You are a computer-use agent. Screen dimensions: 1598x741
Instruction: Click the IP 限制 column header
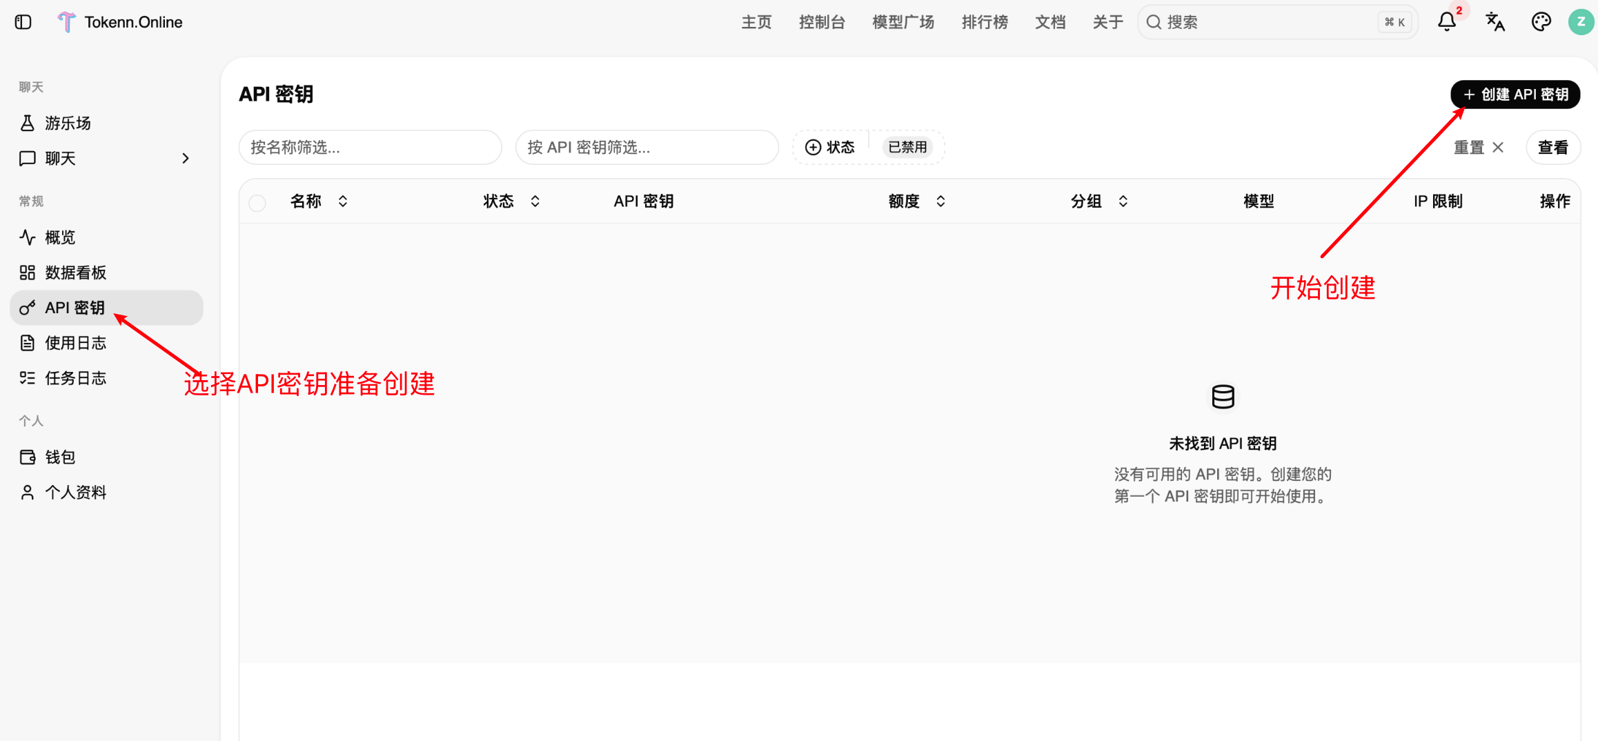1438,201
